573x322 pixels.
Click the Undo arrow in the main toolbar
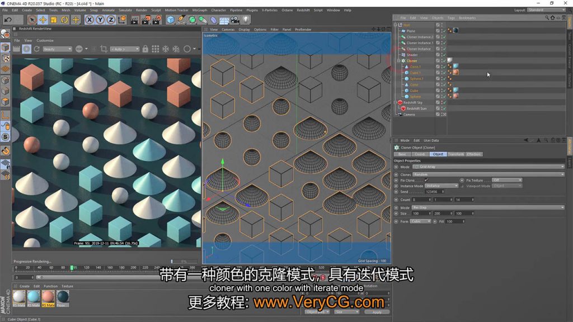pos(8,20)
